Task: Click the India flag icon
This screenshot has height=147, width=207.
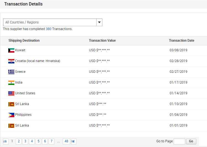Action: point(11,83)
